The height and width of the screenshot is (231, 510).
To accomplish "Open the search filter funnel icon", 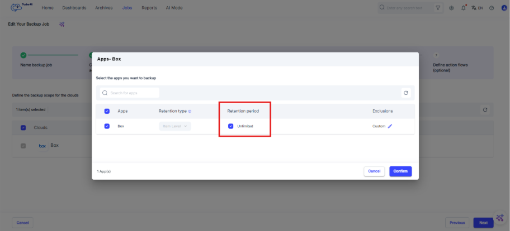I will click(438, 8).
